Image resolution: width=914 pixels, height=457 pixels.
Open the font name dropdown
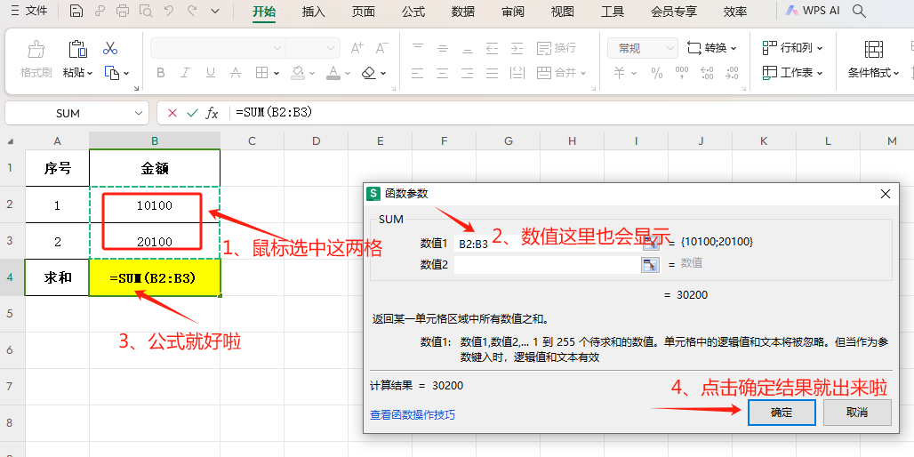[278, 48]
